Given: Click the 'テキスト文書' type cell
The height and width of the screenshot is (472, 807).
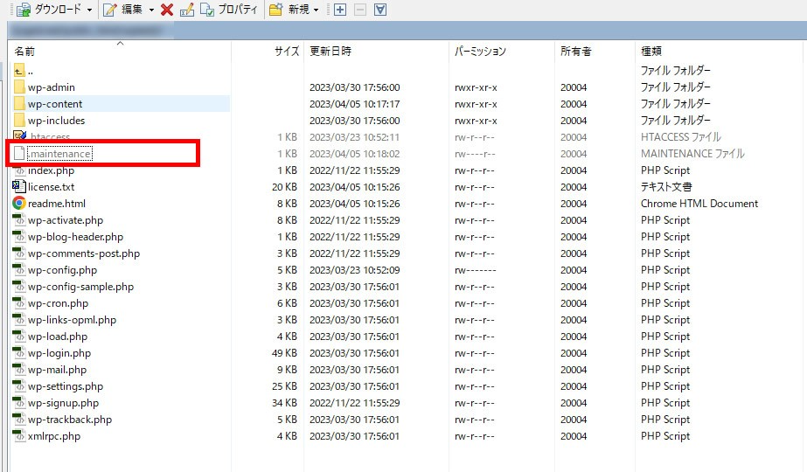Looking at the screenshot, I should tap(666, 186).
